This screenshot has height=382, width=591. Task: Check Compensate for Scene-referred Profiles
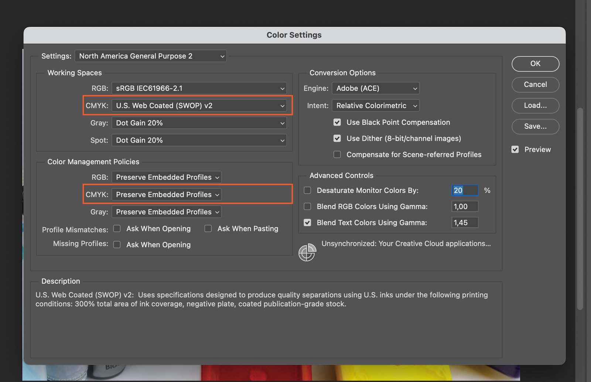click(x=337, y=154)
